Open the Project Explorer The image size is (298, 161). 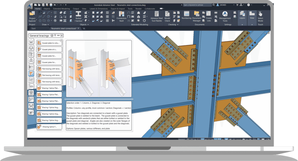point(32,16)
